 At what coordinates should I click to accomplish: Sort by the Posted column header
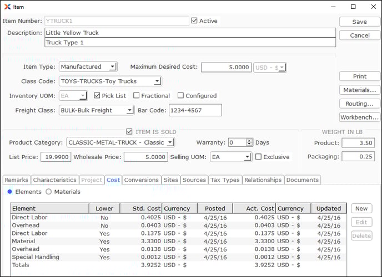(x=215, y=208)
